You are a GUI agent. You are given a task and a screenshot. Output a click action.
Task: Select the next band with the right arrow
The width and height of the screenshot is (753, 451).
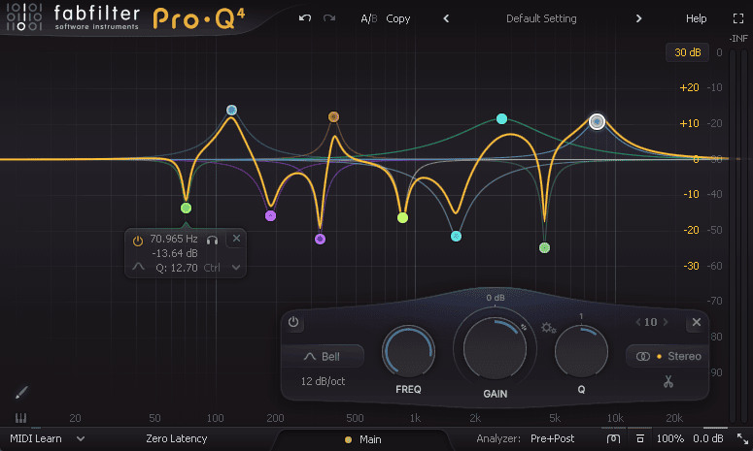(x=666, y=322)
